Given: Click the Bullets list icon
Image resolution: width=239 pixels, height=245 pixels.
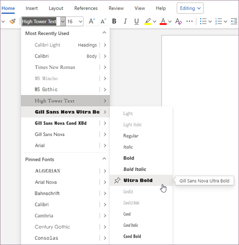Looking at the screenshot, I should coord(203,21).
